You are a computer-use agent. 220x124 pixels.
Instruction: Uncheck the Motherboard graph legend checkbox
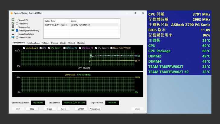pos(24,48)
